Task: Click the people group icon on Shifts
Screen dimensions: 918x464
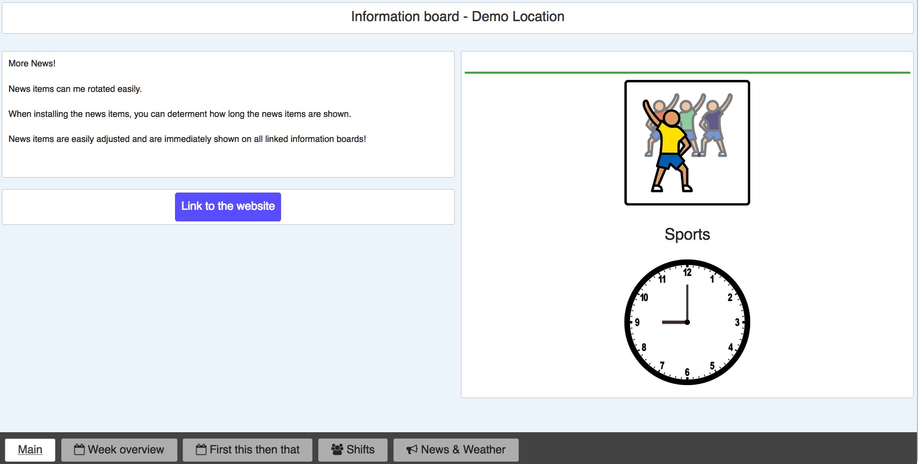Action: tap(337, 450)
